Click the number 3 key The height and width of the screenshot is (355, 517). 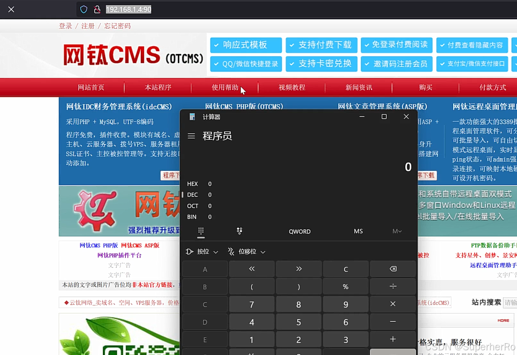coord(346,340)
